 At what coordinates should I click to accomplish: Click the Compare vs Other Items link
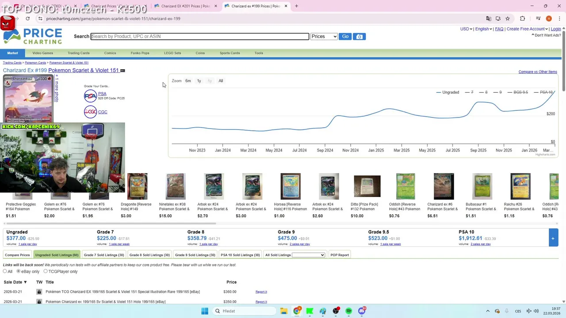pos(538,72)
